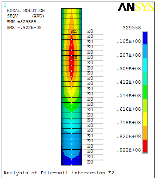Click the legend value .616E+08
The width and height of the screenshot is (156, 179).
pyautogui.click(x=129, y=109)
